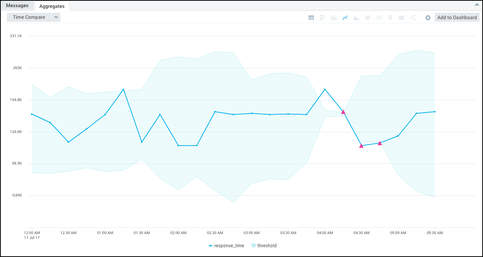
Task: Switch to the Messages tab
Action: click(17, 6)
